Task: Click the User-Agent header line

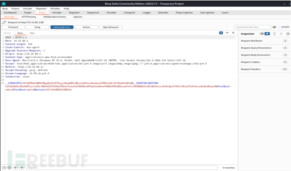Action: (x=95, y=60)
